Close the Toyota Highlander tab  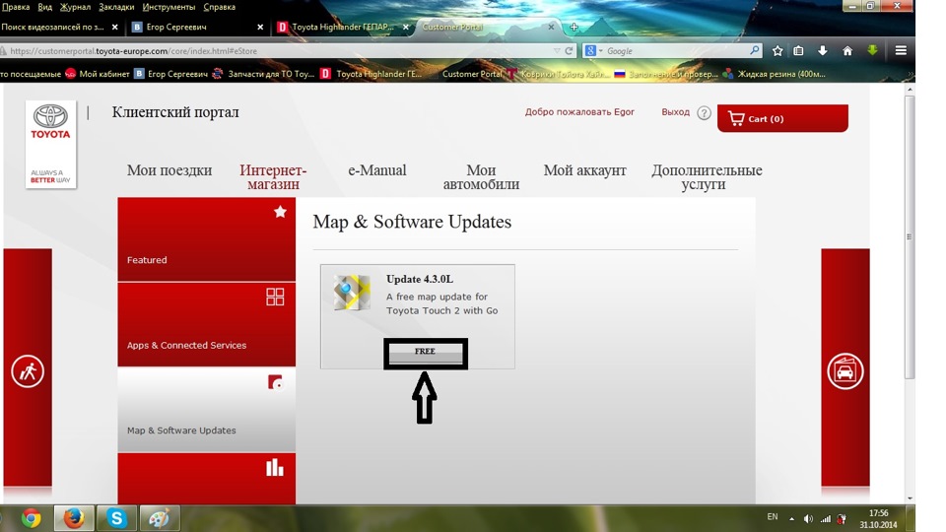[x=405, y=28]
